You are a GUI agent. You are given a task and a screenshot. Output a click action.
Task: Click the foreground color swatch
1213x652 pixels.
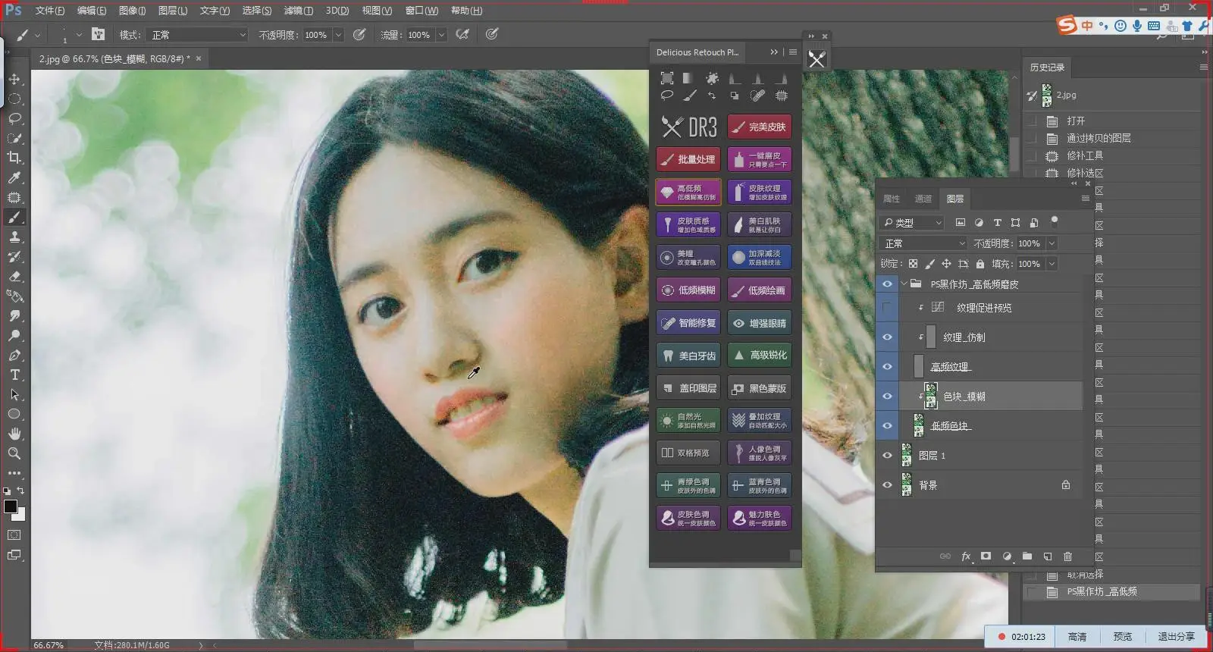[10, 506]
